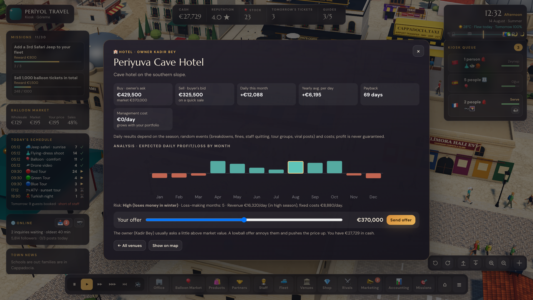Open the online inquiries inbox
The width and height of the screenshot is (533, 300).
click(x=63, y=223)
